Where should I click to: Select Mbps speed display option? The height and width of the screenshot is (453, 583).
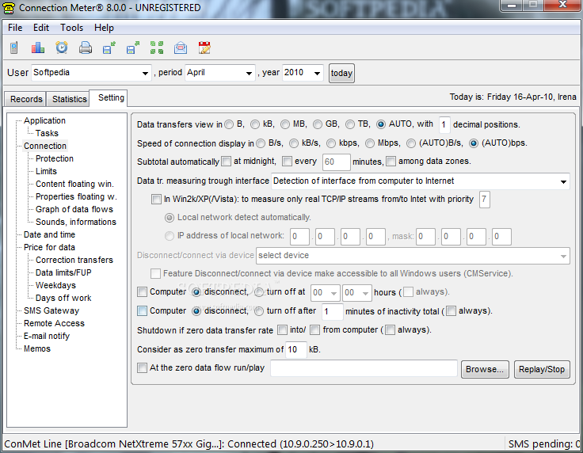(370, 143)
